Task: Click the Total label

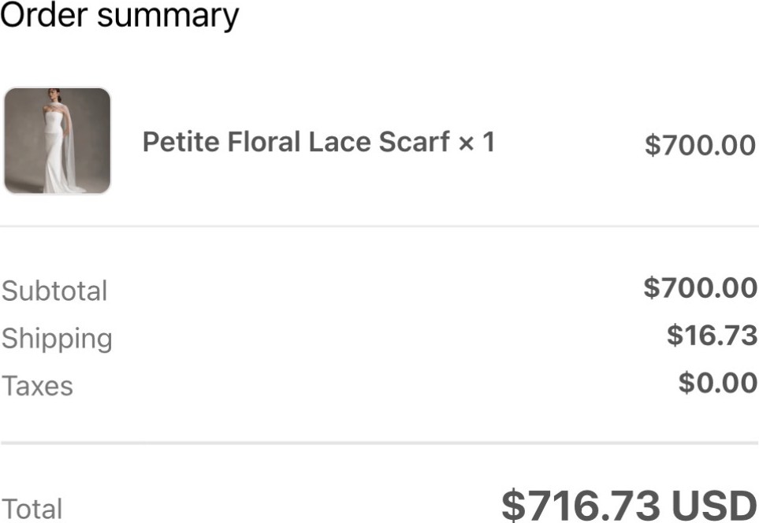Action: pyautogui.click(x=32, y=509)
